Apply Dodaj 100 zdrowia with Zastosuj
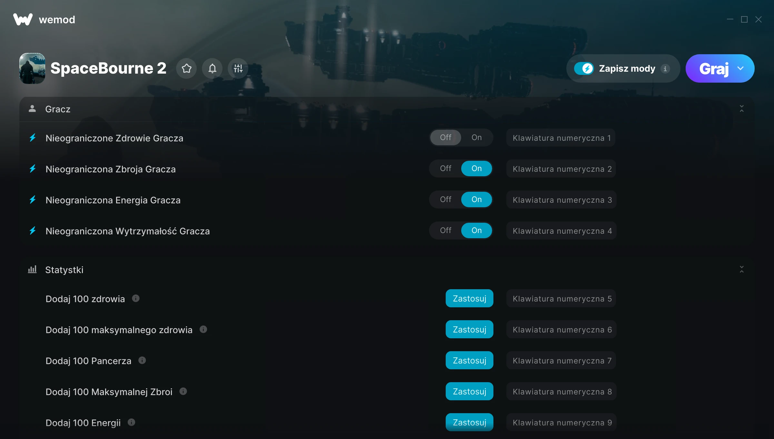This screenshot has width=774, height=439. click(x=470, y=298)
